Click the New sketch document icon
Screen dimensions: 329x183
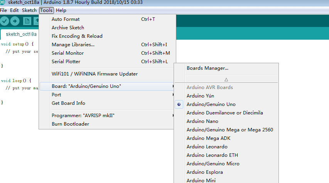27,21
